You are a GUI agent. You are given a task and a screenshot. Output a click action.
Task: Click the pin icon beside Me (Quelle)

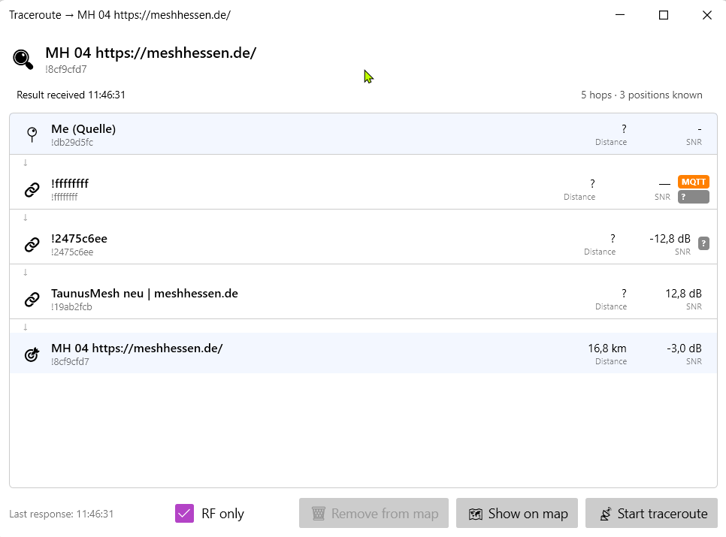[x=32, y=134]
